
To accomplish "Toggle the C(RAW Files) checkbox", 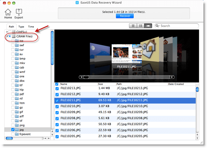I will pos(10,36).
